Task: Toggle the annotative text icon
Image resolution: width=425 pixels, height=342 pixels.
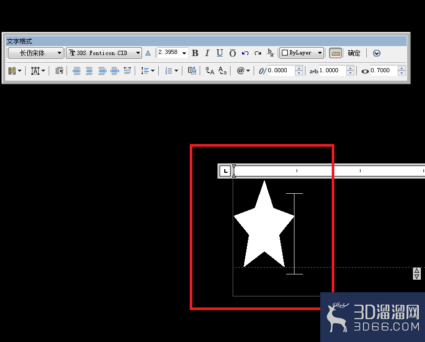Action: pyautogui.click(x=148, y=53)
